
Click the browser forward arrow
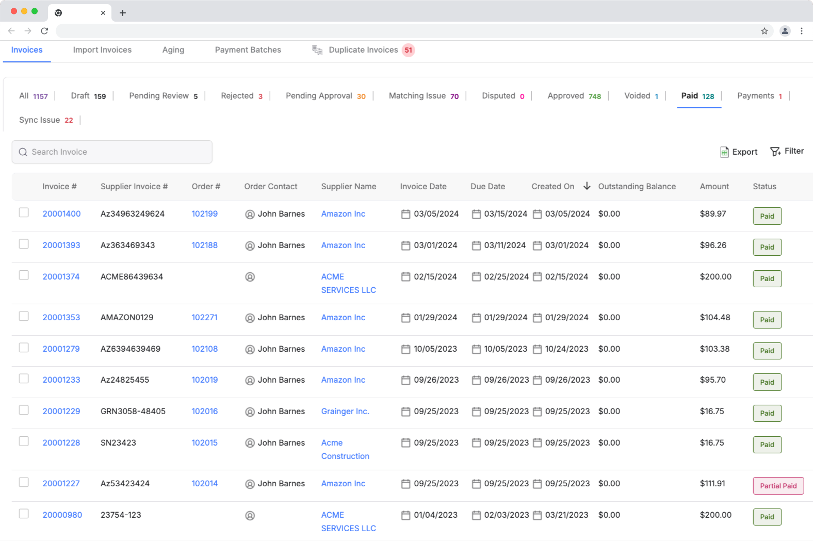point(28,31)
